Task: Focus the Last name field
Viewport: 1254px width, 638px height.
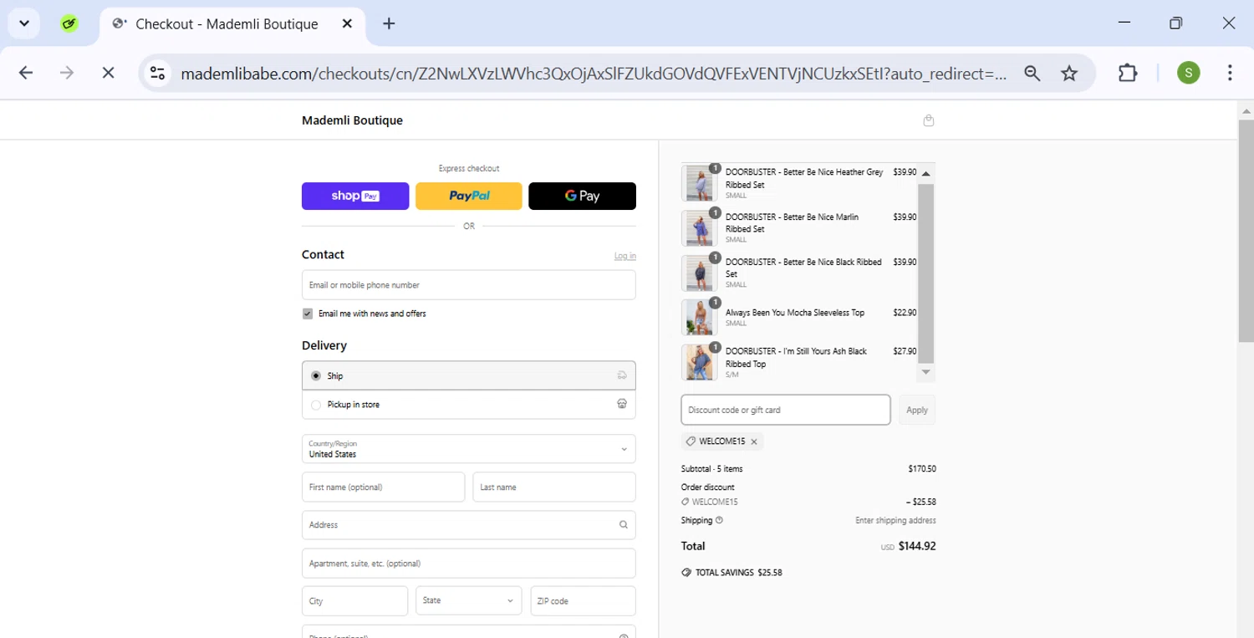Action: click(554, 487)
